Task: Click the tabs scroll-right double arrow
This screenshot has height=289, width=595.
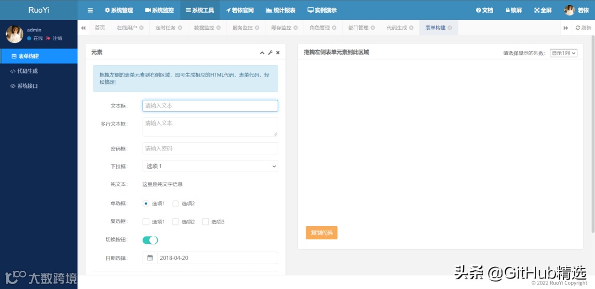Action: (x=566, y=28)
